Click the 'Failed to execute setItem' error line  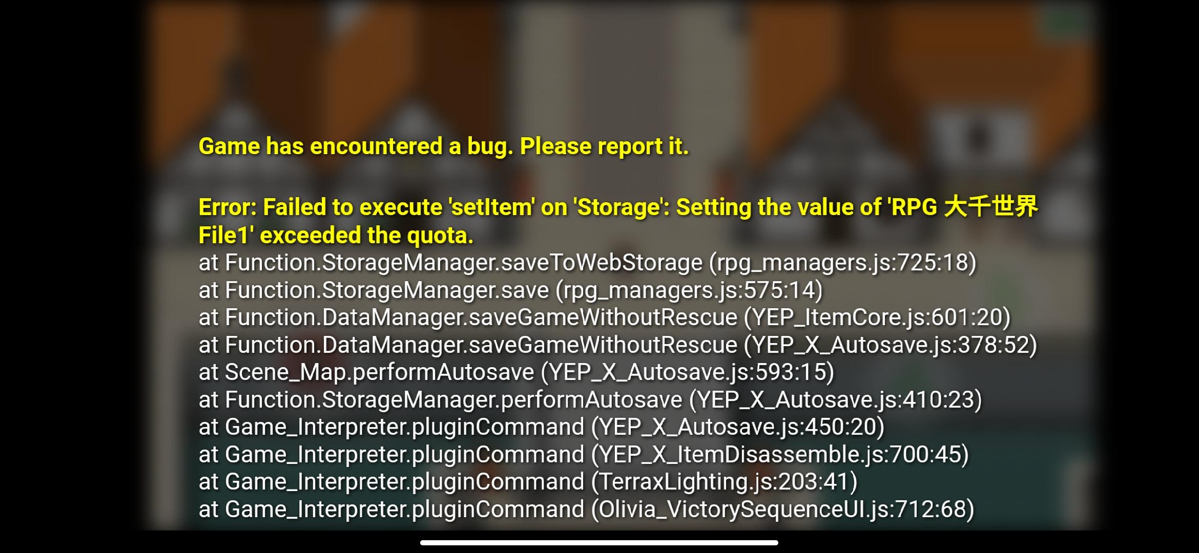click(618, 207)
